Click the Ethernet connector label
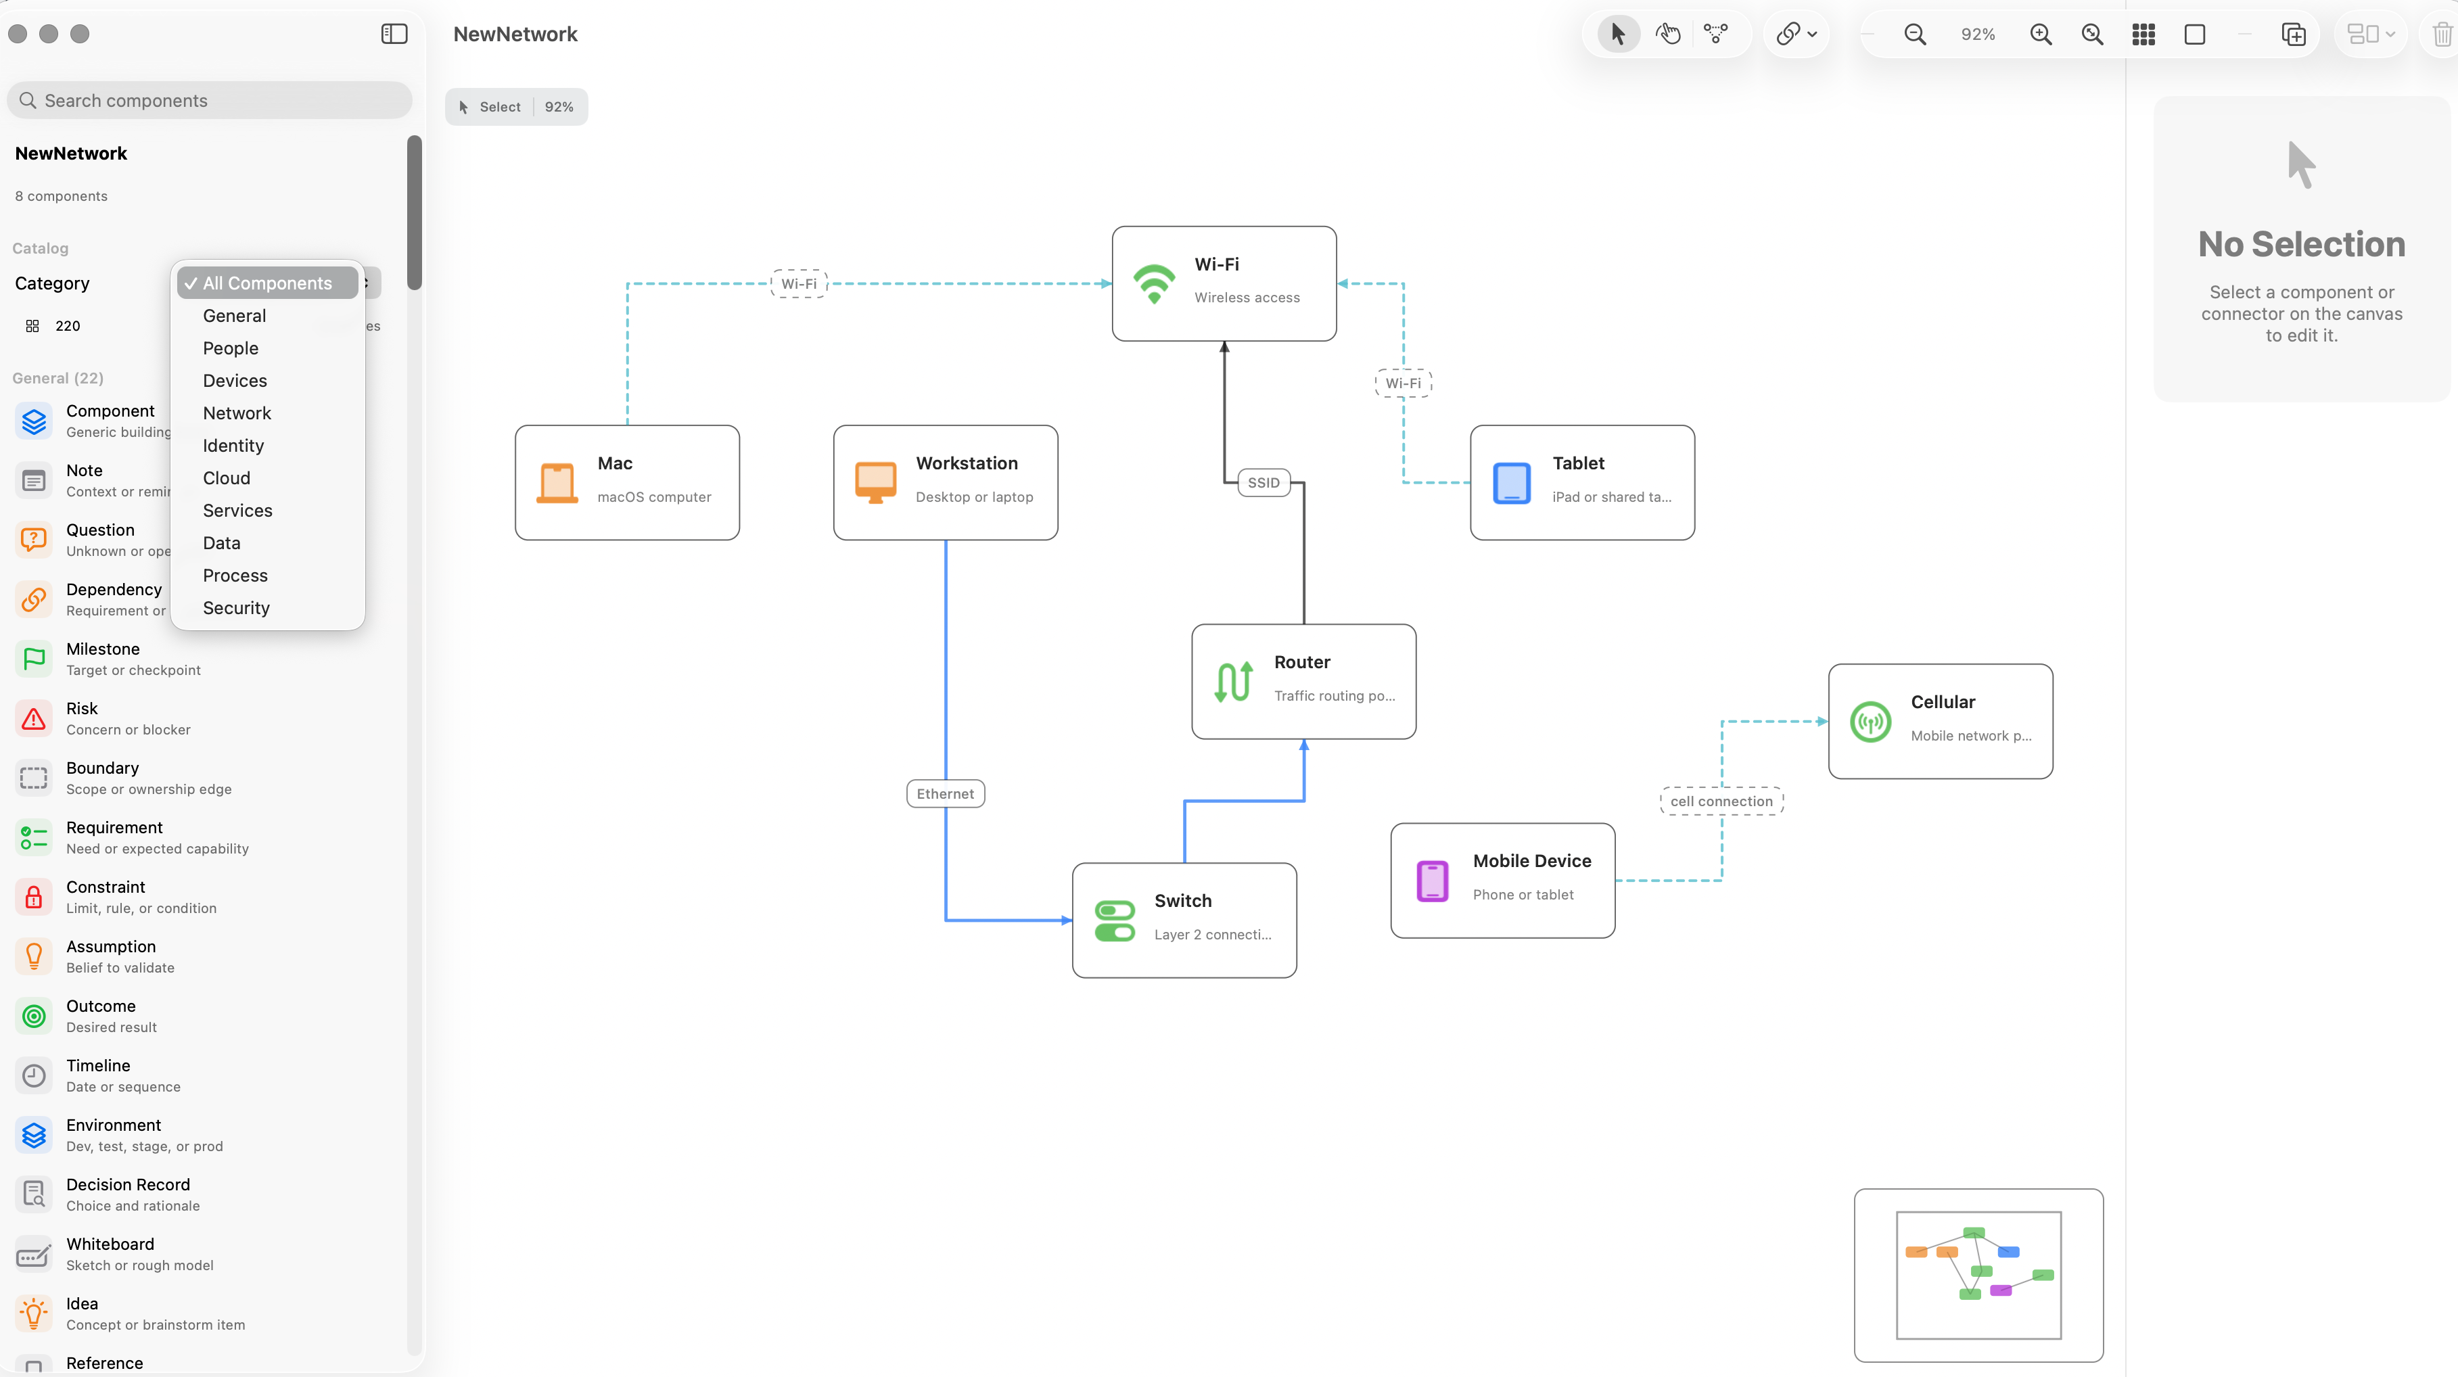This screenshot has height=1377, width=2458. (946, 794)
